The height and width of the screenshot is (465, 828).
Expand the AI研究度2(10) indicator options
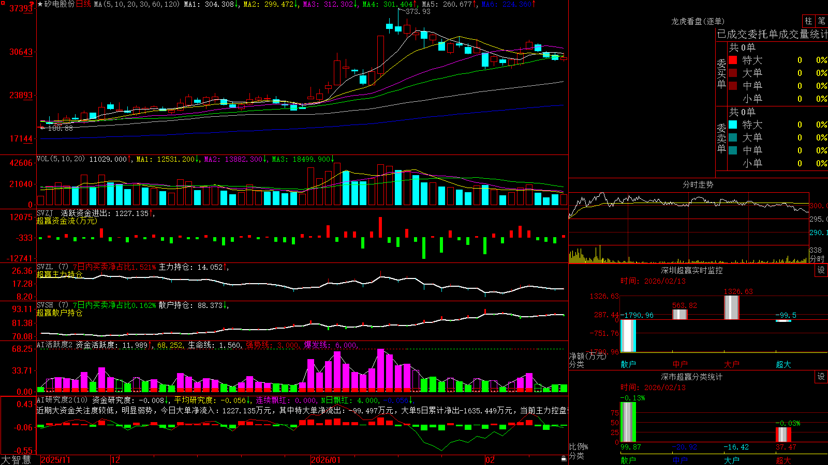pyautogui.click(x=62, y=400)
